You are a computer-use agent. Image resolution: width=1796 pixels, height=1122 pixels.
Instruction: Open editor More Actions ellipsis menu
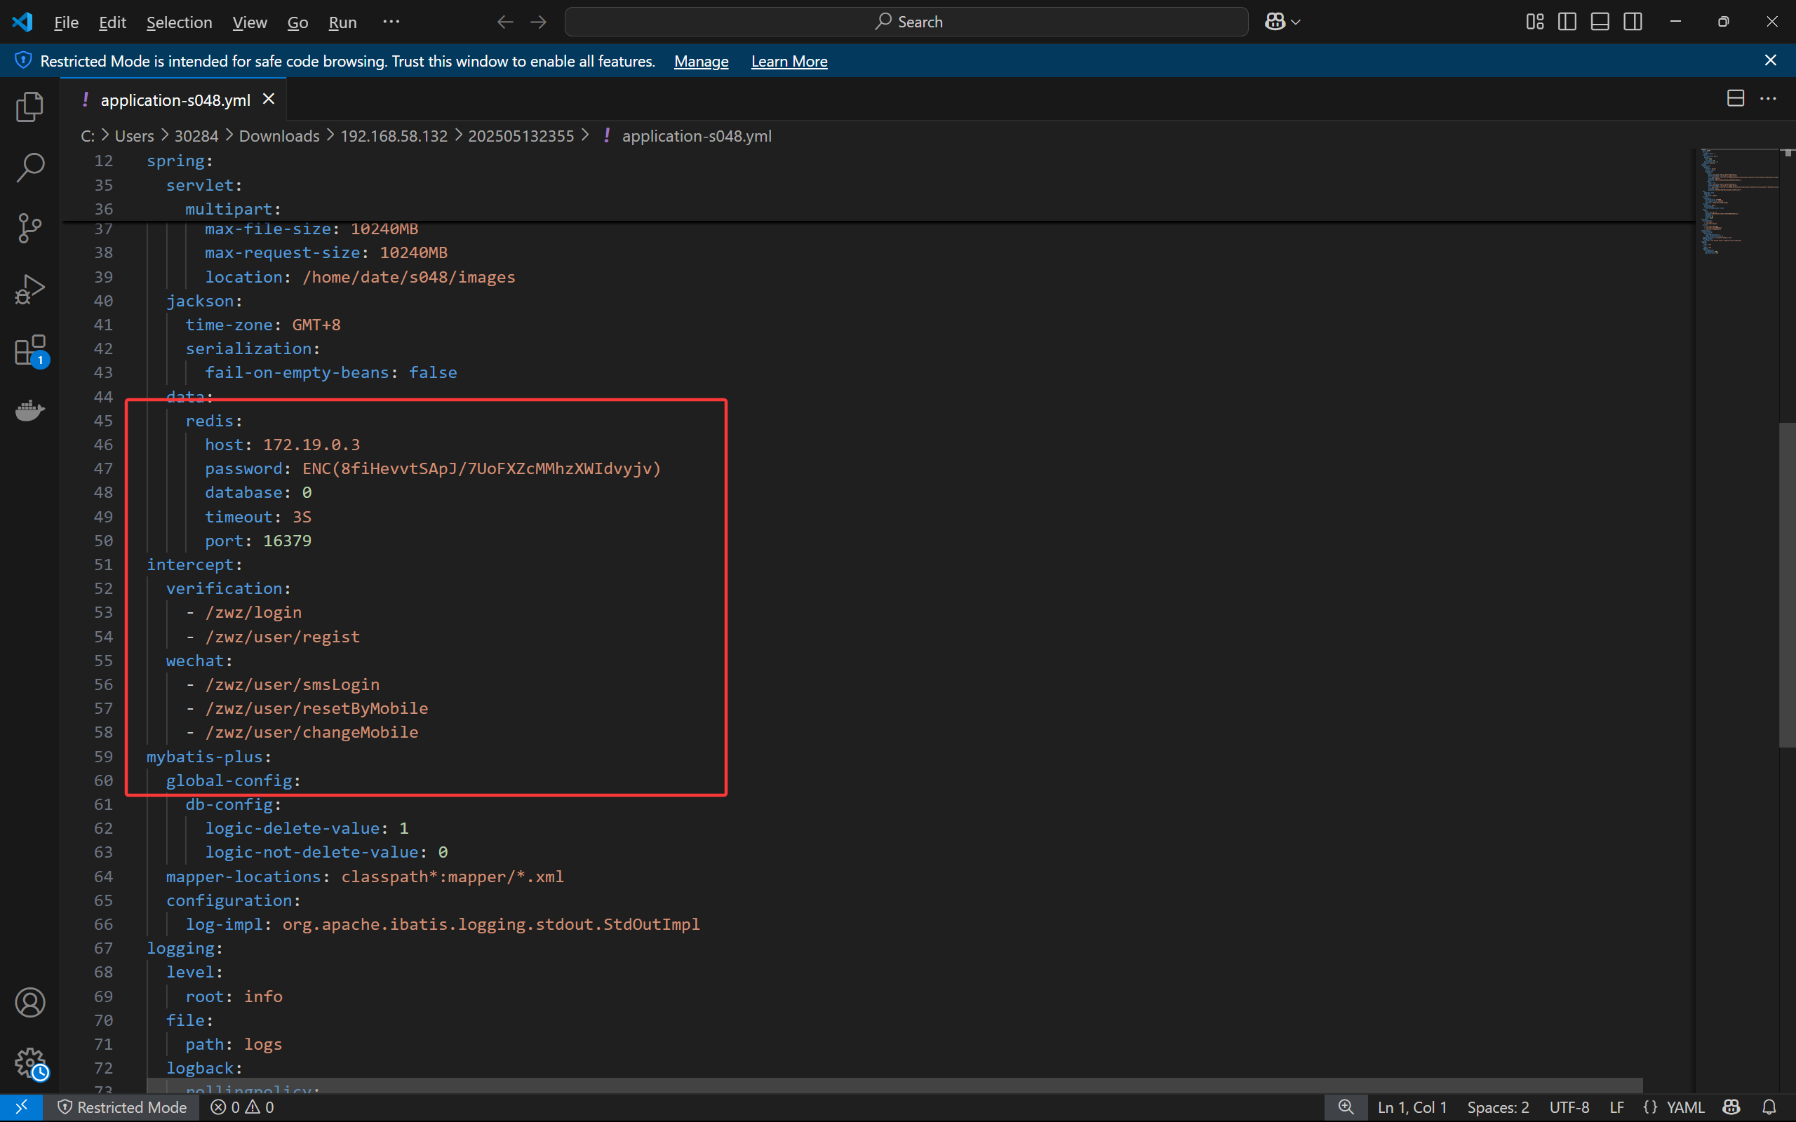click(1768, 99)
